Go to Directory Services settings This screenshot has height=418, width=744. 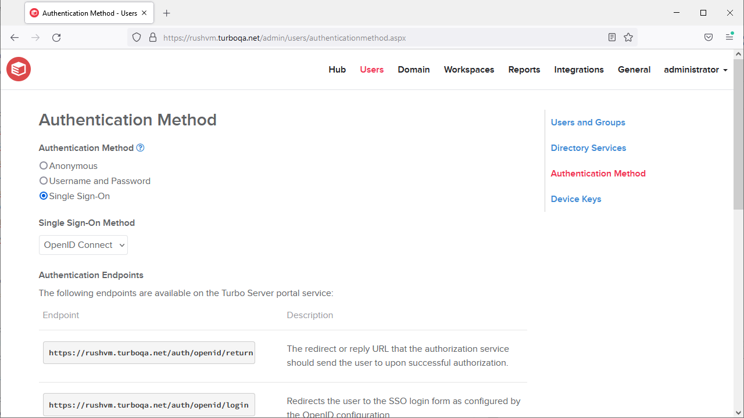point(588,148)
